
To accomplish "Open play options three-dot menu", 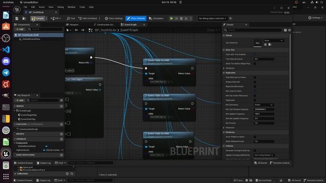I will pos(191,18).
